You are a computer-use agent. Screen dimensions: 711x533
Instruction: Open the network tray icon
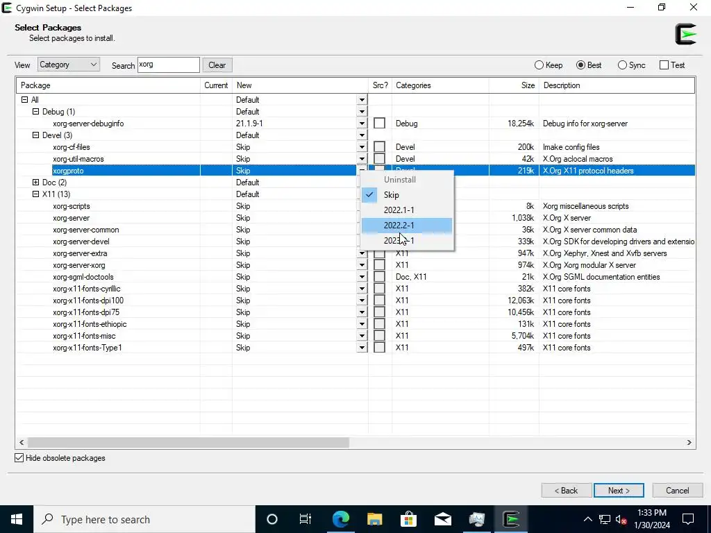coord(605,519)
